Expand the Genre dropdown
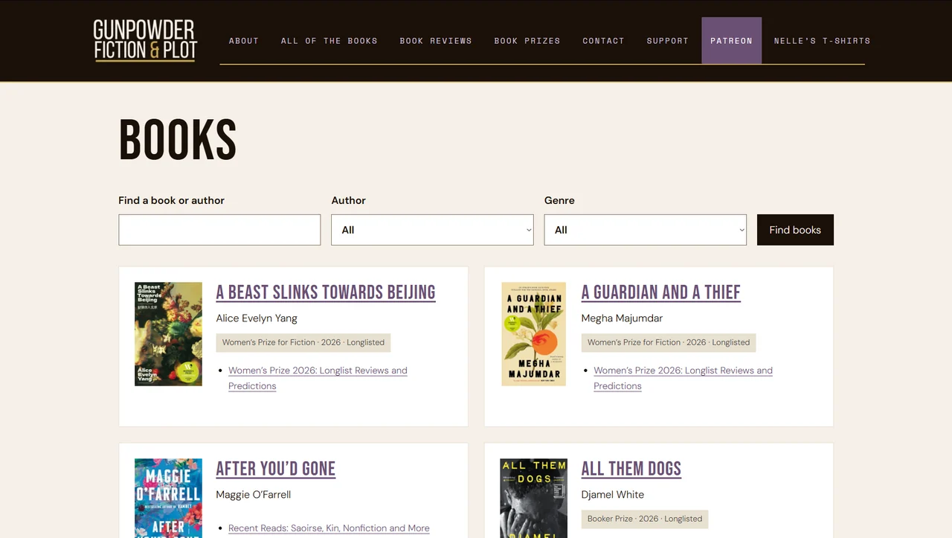 (646, 230)
